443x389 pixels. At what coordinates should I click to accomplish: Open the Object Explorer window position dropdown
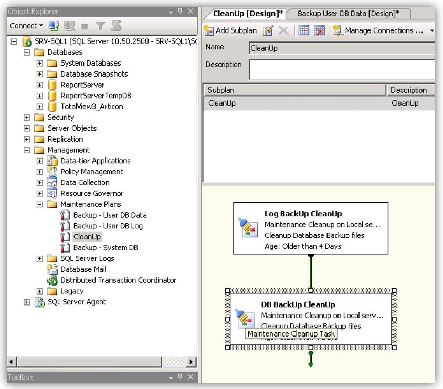tap(171, 12)
